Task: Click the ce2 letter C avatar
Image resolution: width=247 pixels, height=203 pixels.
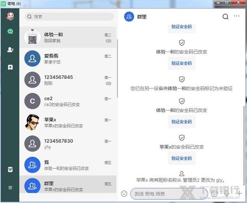Action: [33, 101]
